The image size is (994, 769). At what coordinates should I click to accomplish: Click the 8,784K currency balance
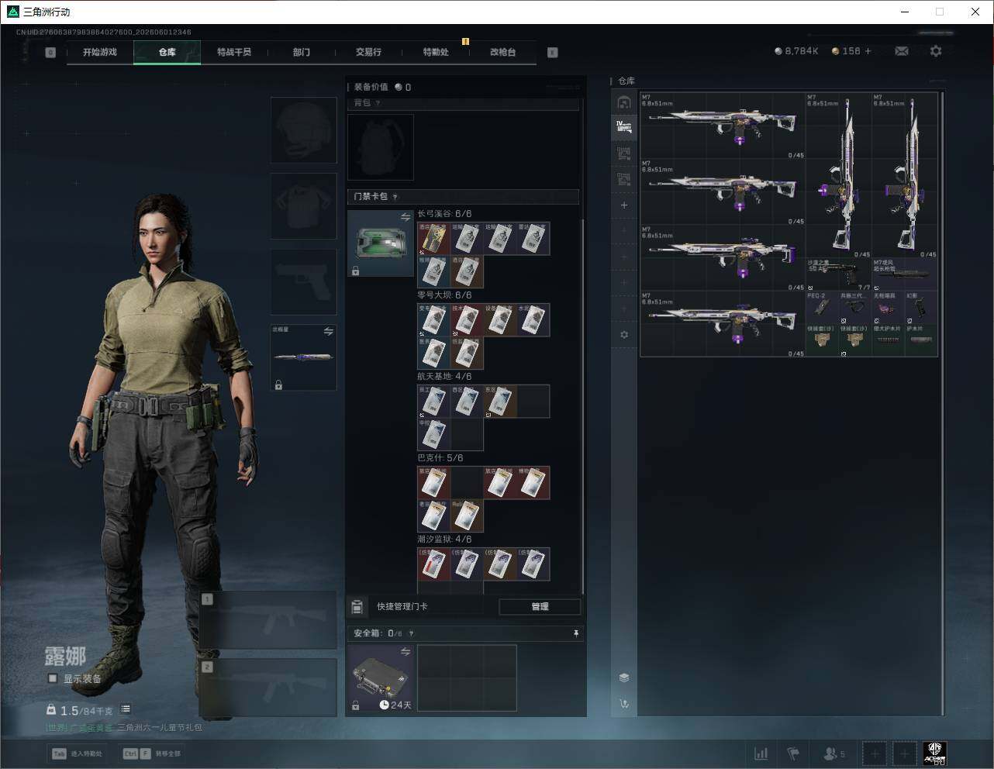(x=796, y=51)
